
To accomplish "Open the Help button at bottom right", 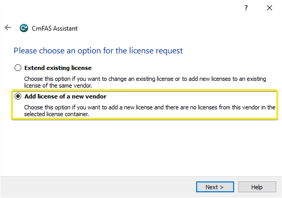I will click(x=257, y=187).
